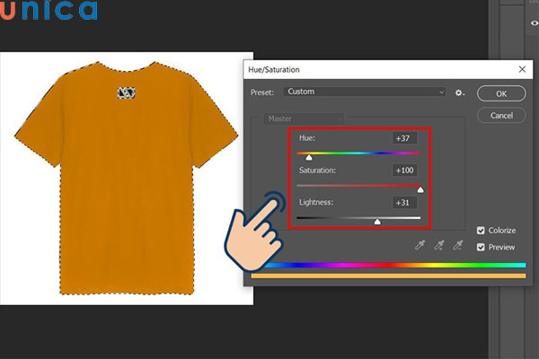Viewport: 539px width, 359px height.
Task: Open the Preset dropdown showing Custom
Action: tap(365, 92)
